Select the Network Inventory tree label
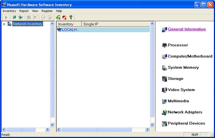Screen dimensions: 215x138 pyautogui.click(x=28, y=24)
